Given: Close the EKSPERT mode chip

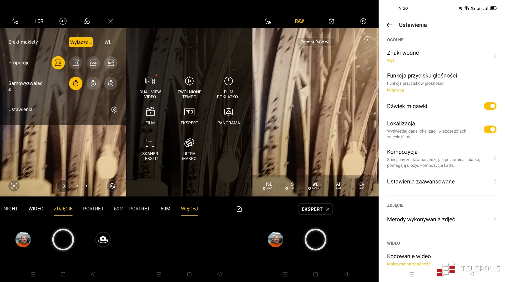Looking at the screenshot, I should 327,209.
